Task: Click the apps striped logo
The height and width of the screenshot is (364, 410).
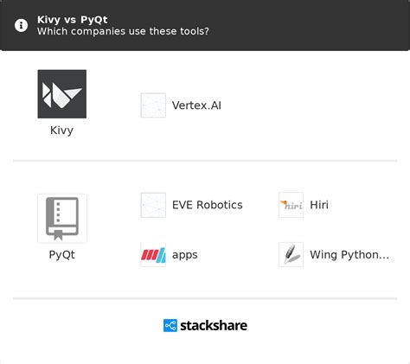Action: [x=153, y=254]
